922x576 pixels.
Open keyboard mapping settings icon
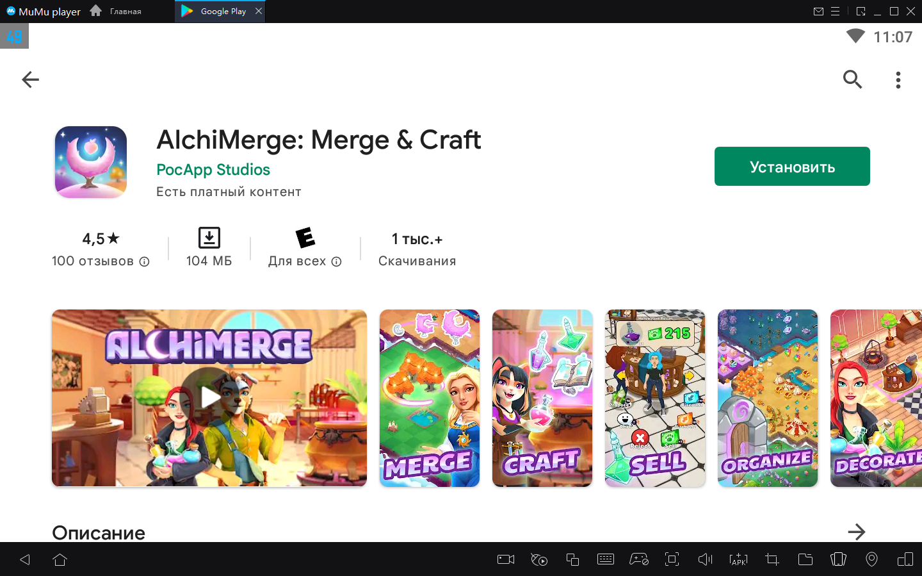click(605, 559)
